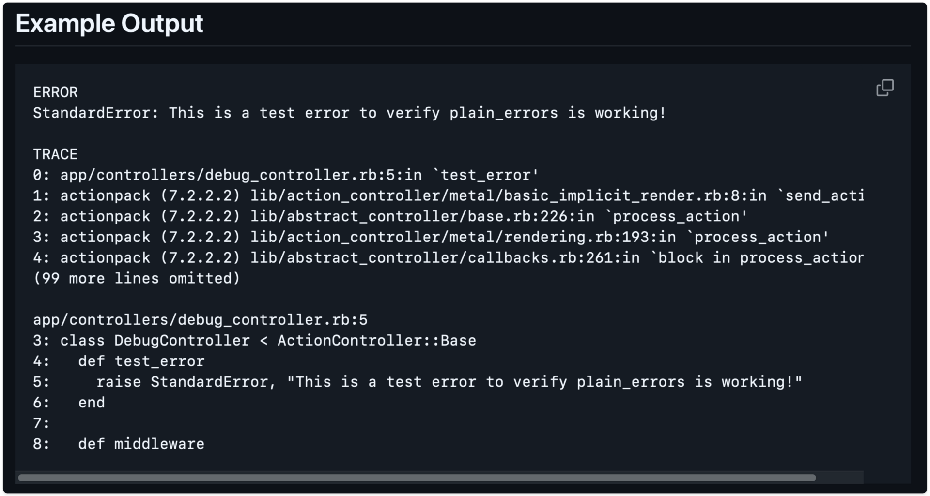This screenshot has height=496, width=930.
Task: Click the StandardError message line
Action: click(350, 113)
